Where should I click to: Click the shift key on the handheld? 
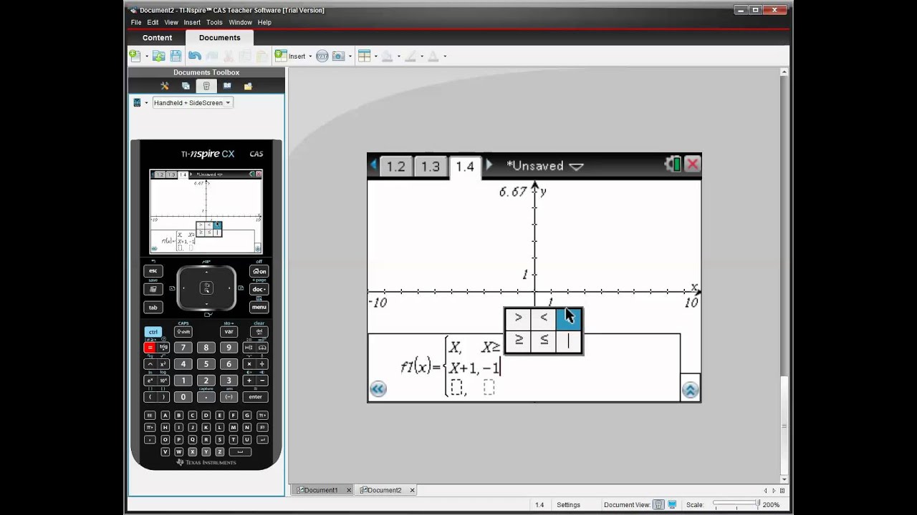(183, 332)
